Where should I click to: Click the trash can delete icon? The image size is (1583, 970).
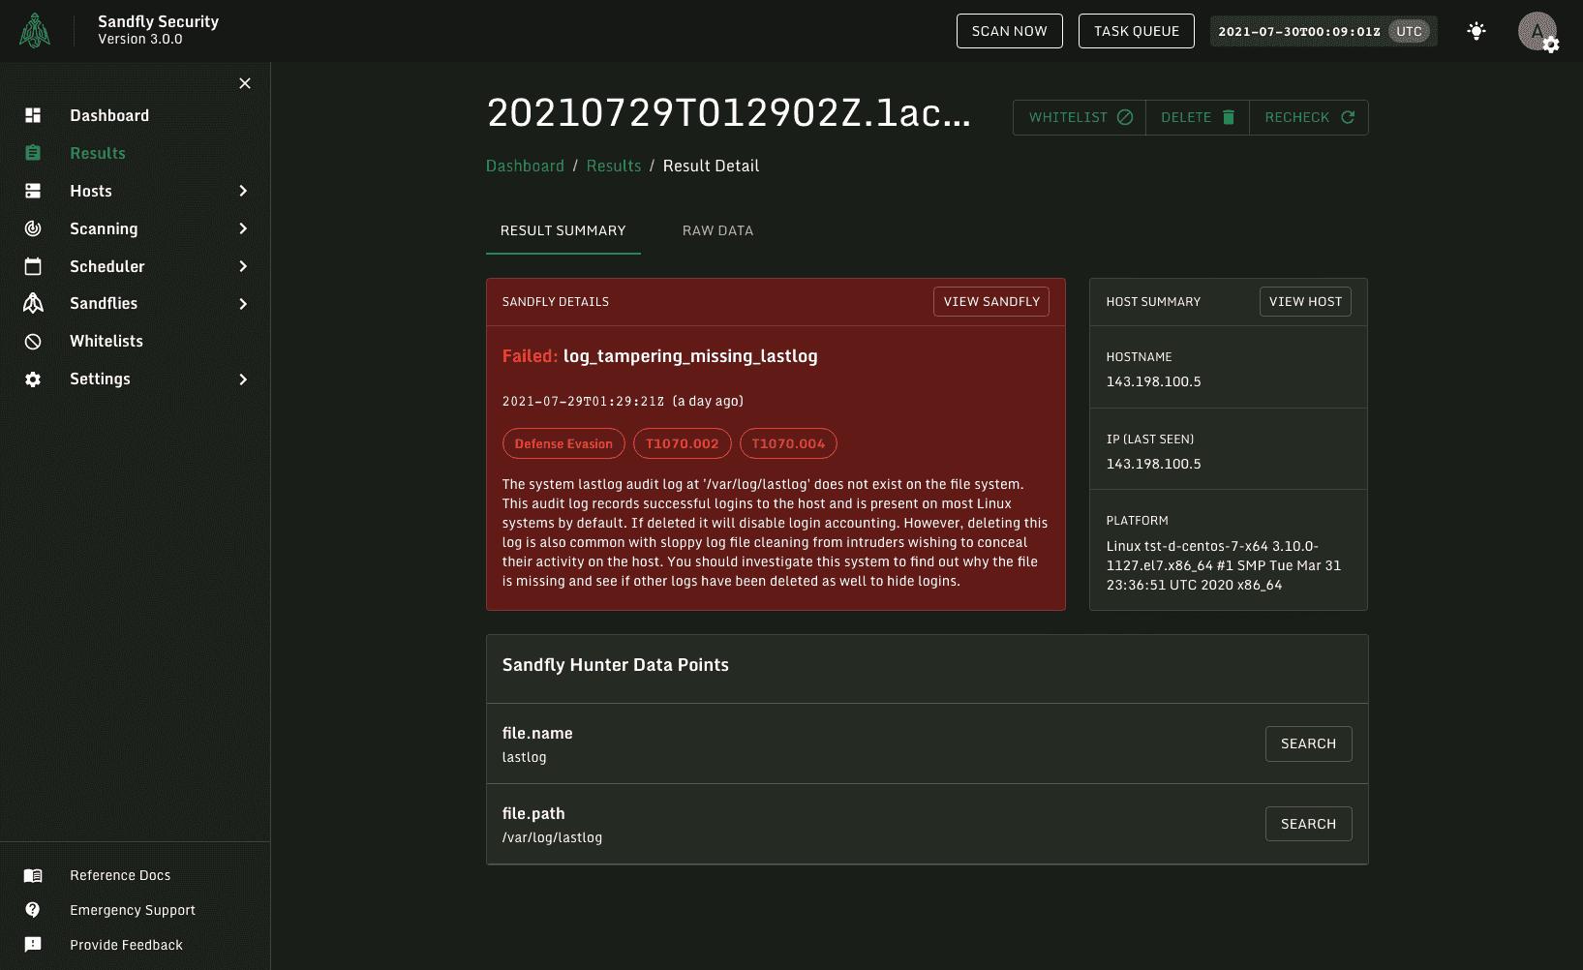click(1229, 117)
